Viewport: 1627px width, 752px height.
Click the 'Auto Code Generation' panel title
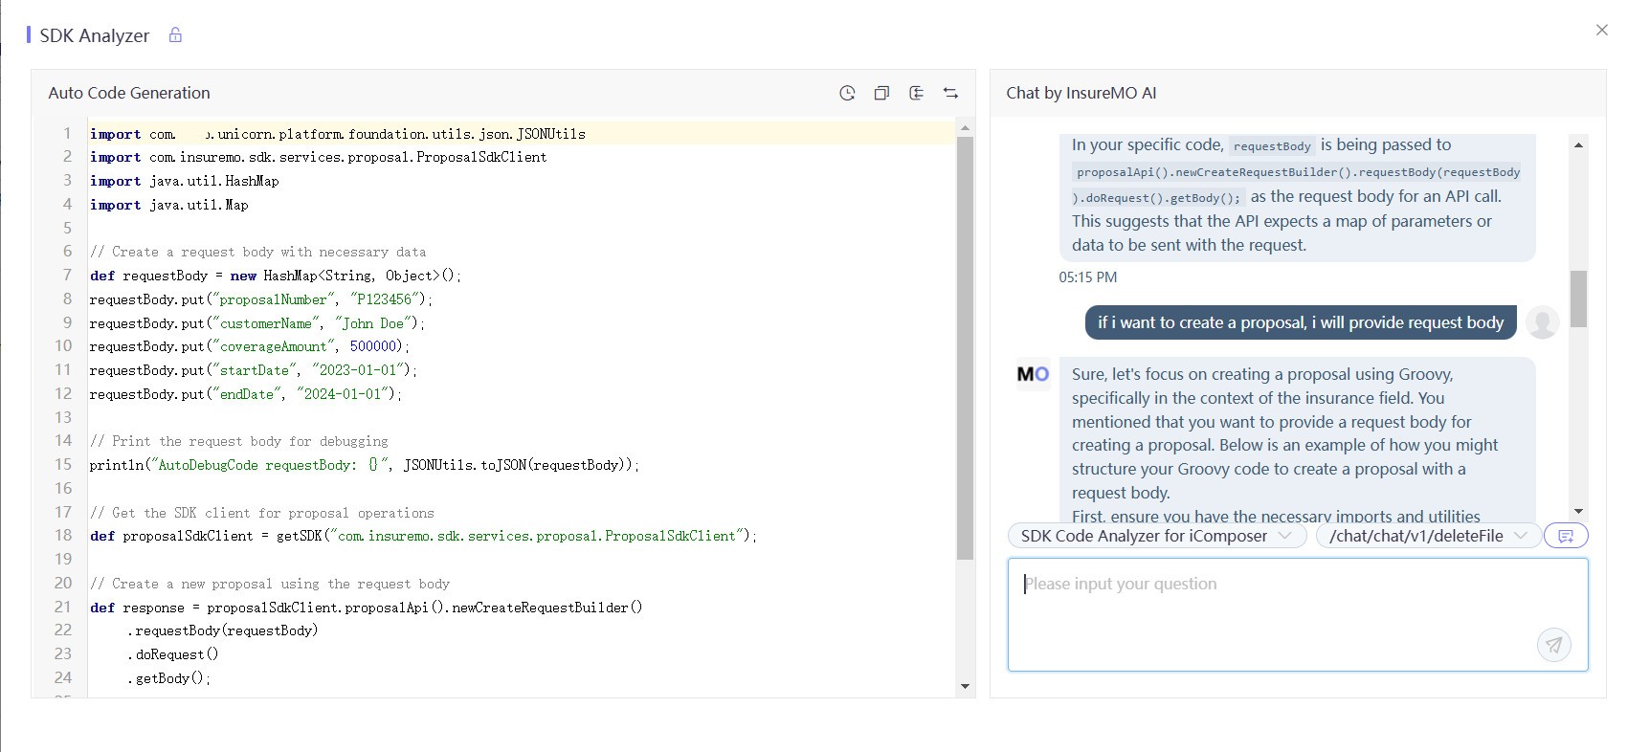click(129, 93)
